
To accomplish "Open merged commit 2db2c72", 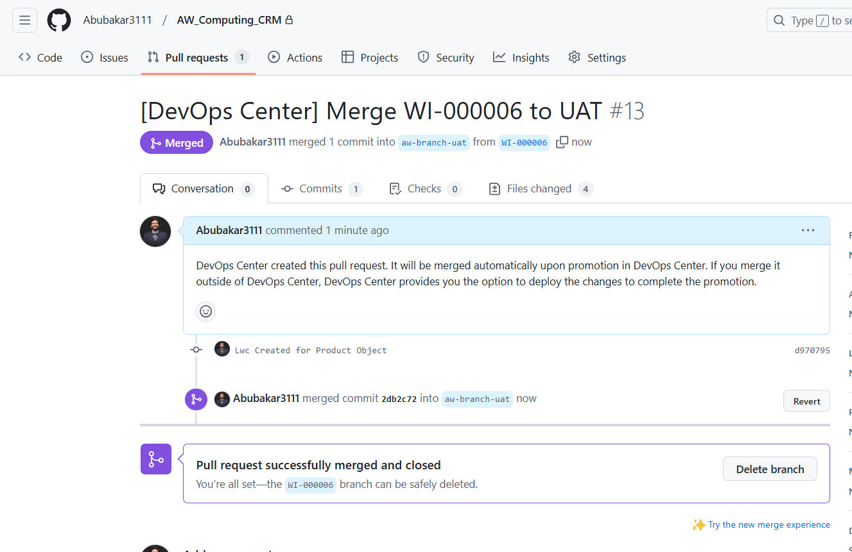I will (399, 399).
